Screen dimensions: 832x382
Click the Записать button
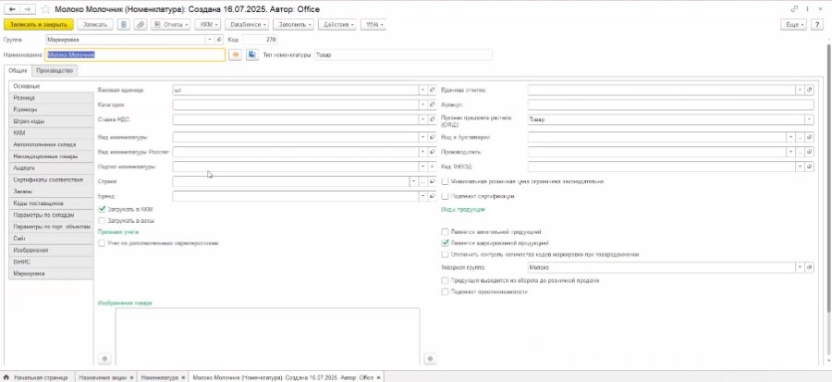[x=95, y=24]
